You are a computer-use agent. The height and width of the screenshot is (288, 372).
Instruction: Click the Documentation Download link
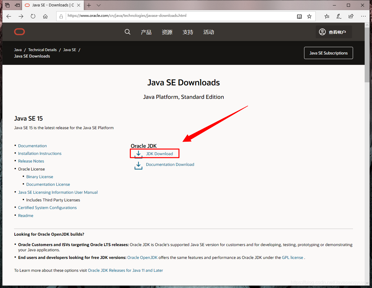point(170,164)
